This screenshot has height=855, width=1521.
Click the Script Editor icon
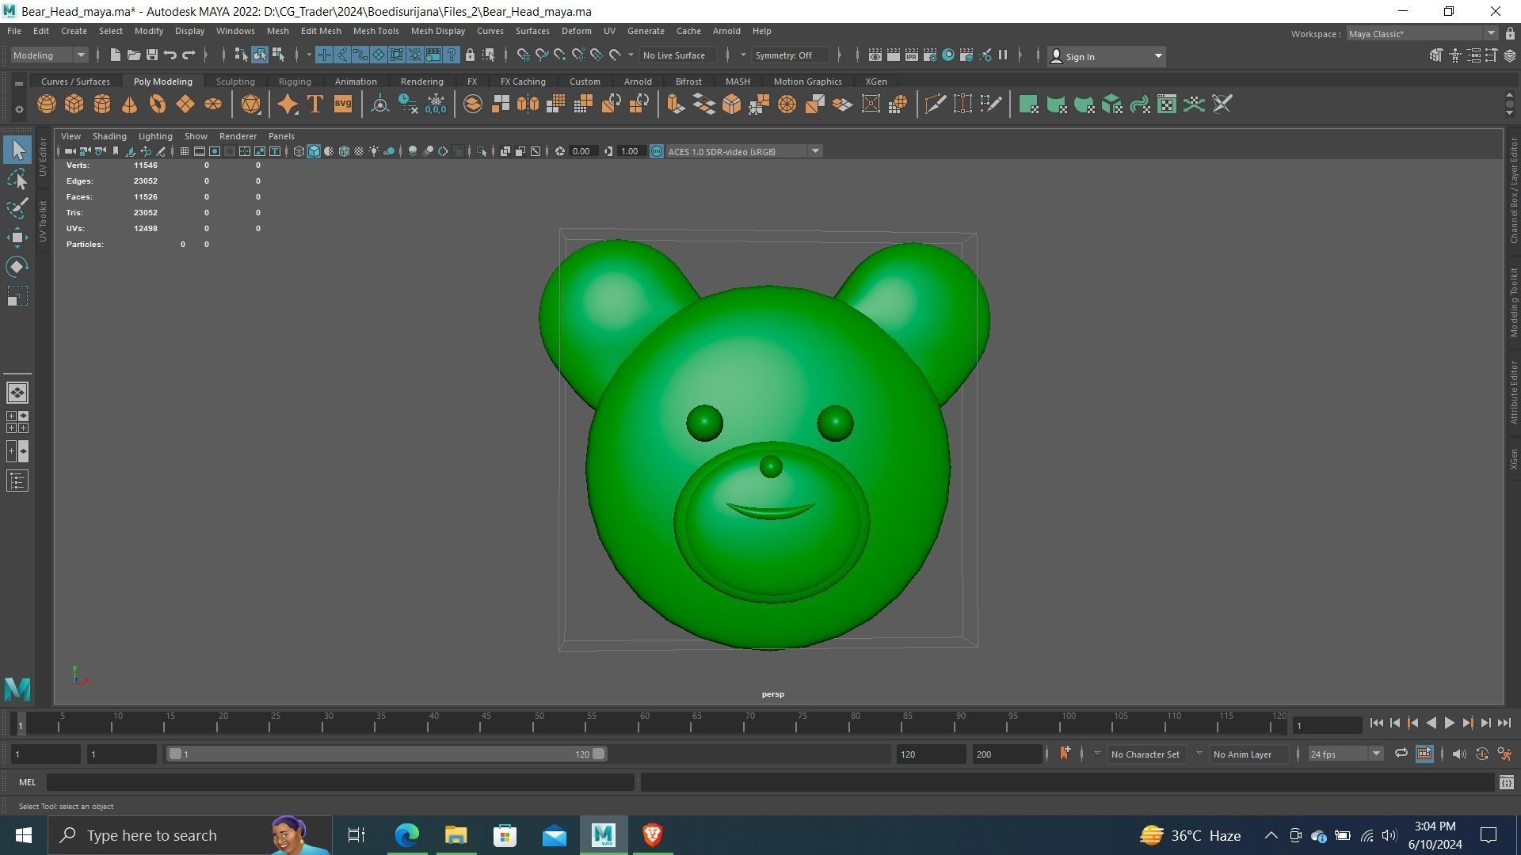(x=1507, y=782)
